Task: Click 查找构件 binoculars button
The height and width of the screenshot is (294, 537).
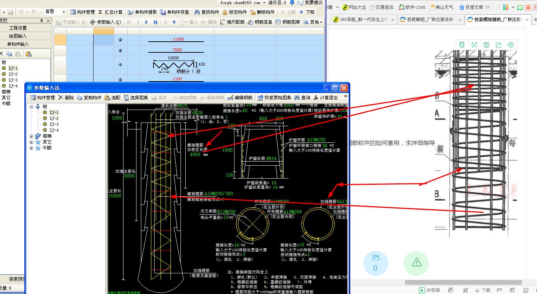Action: 207,12
